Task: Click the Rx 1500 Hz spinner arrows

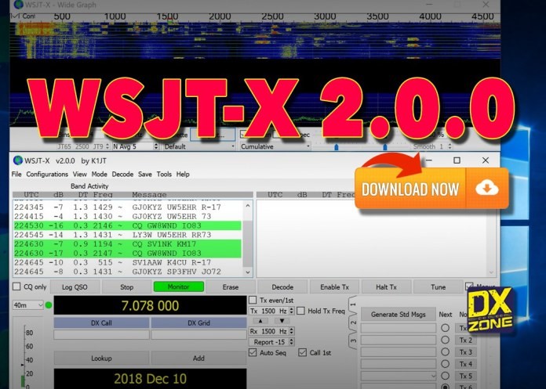Action: point(292,331)
